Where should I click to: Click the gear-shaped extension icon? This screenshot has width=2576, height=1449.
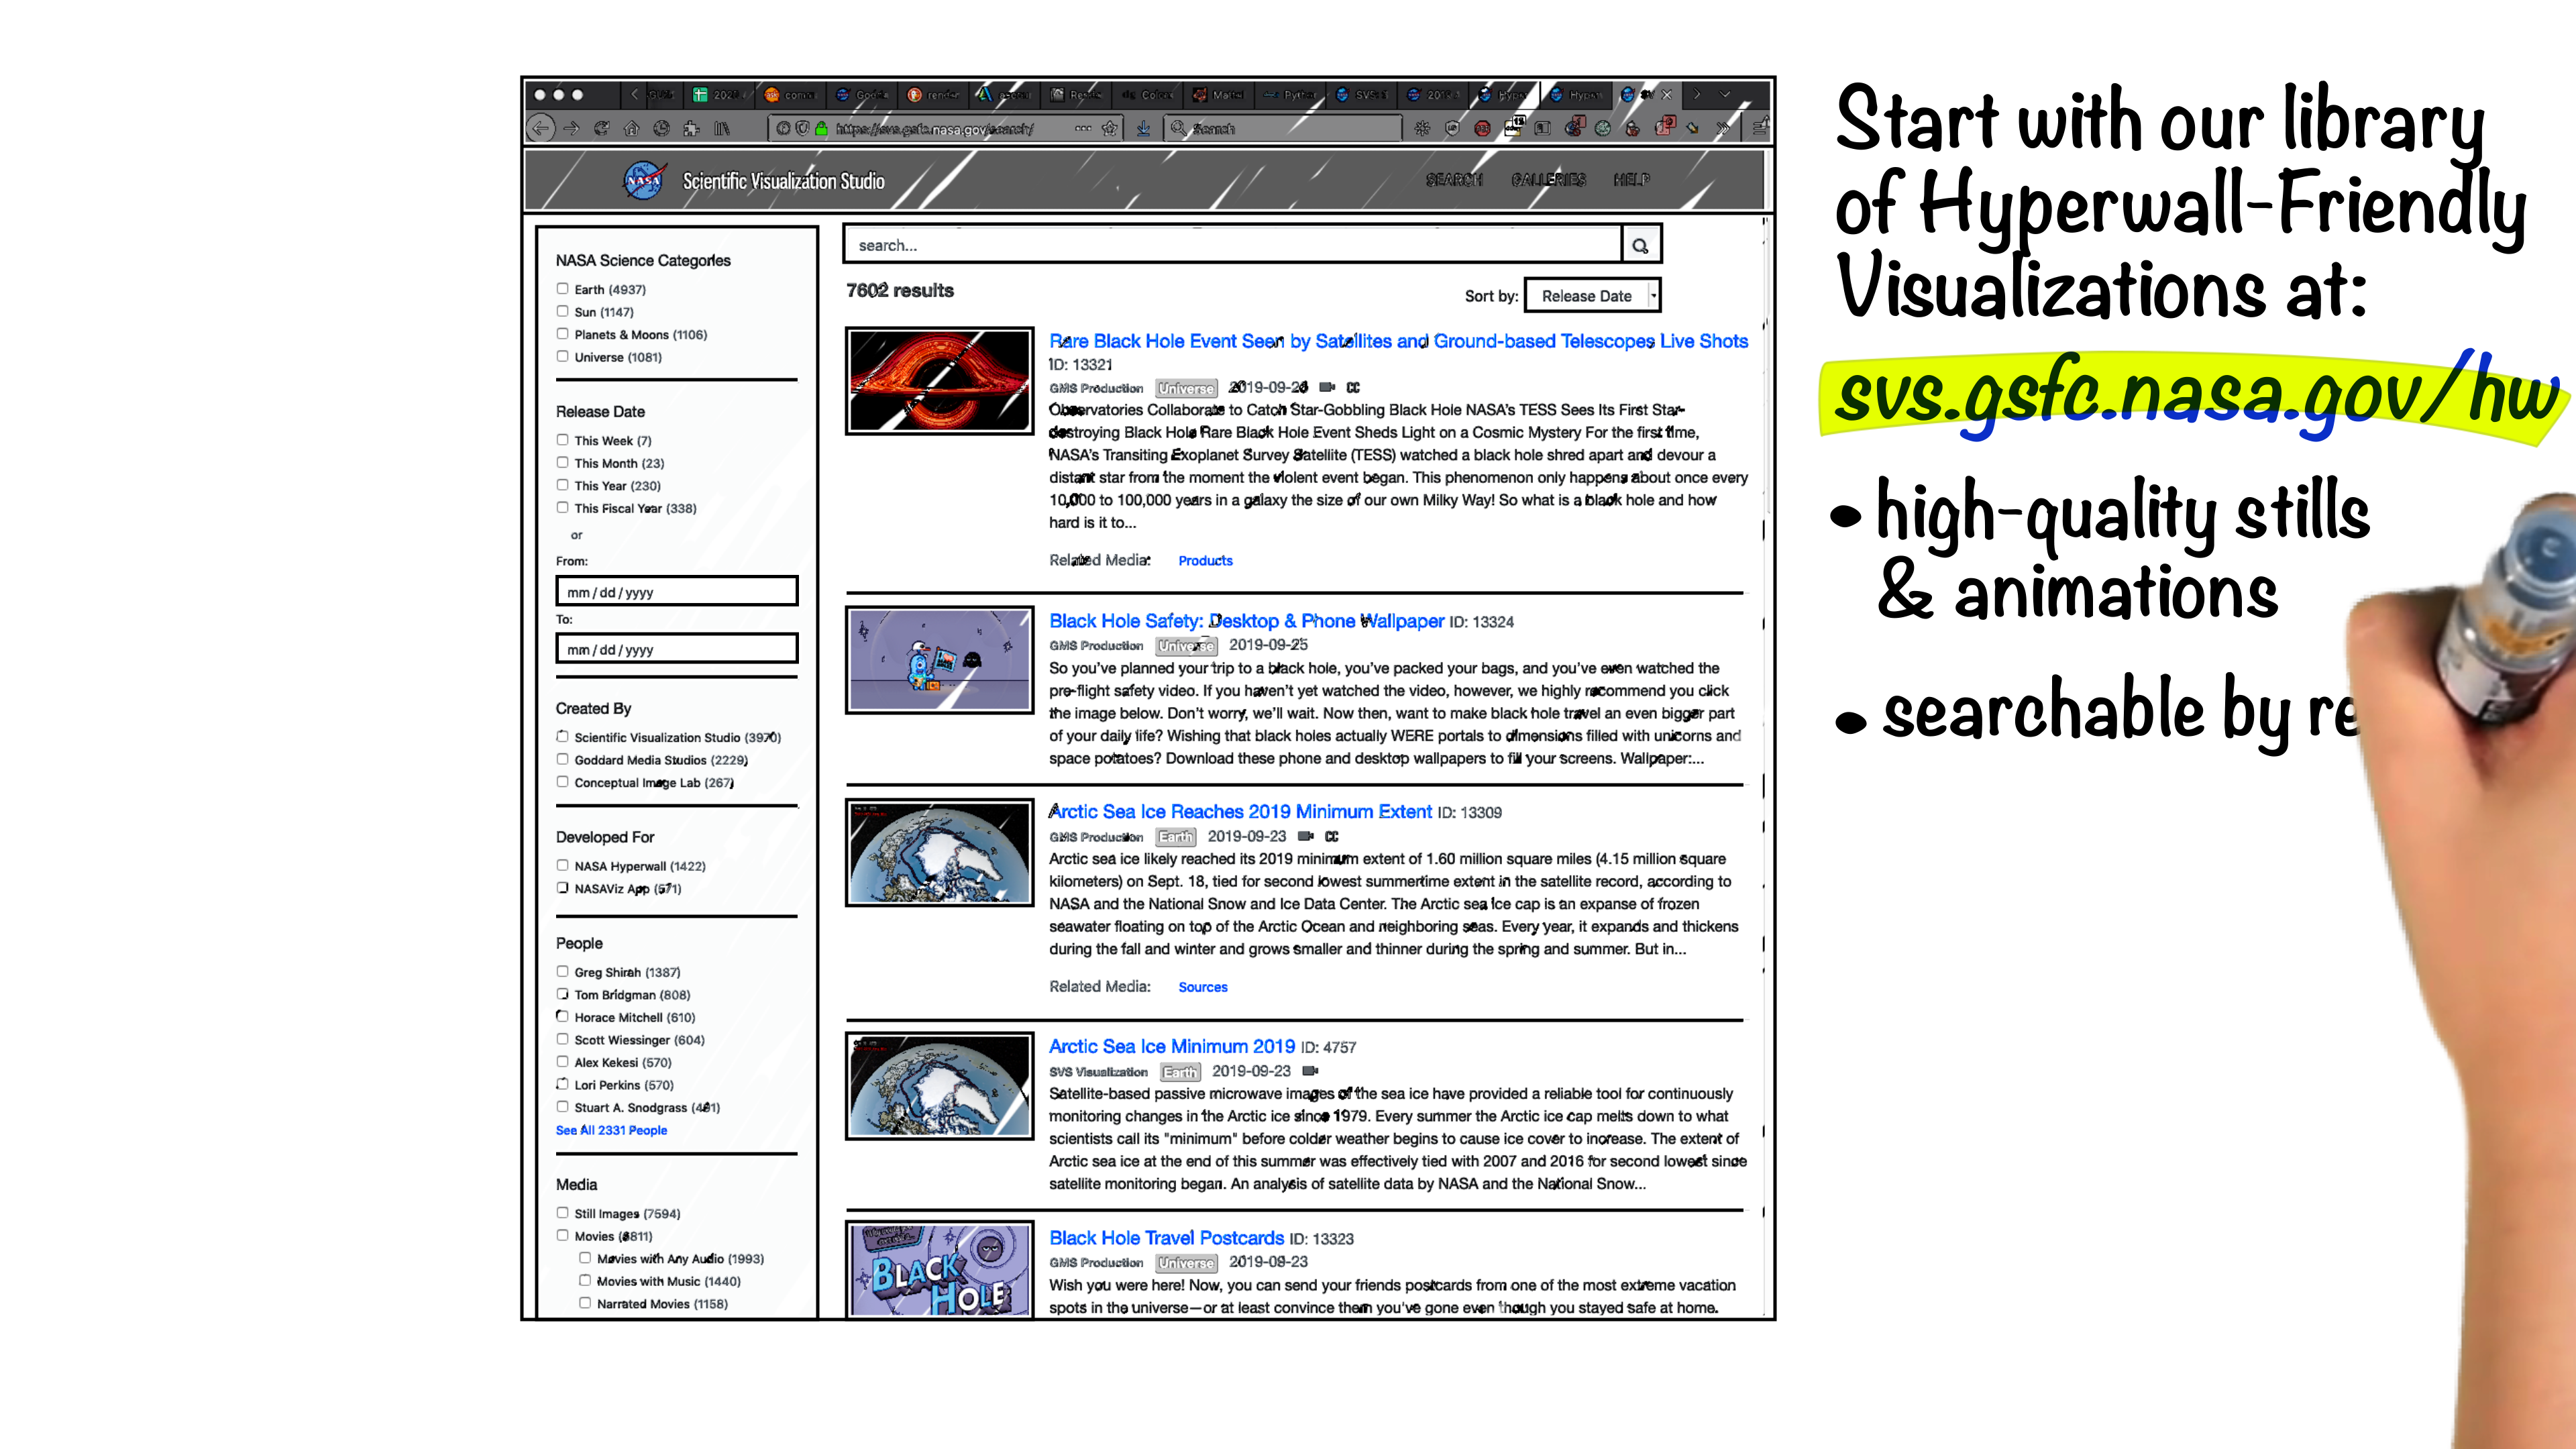(1422, 128)
